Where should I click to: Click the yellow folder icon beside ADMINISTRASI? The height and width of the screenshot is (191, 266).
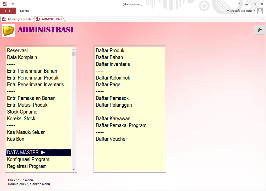(x=8, y=30)
